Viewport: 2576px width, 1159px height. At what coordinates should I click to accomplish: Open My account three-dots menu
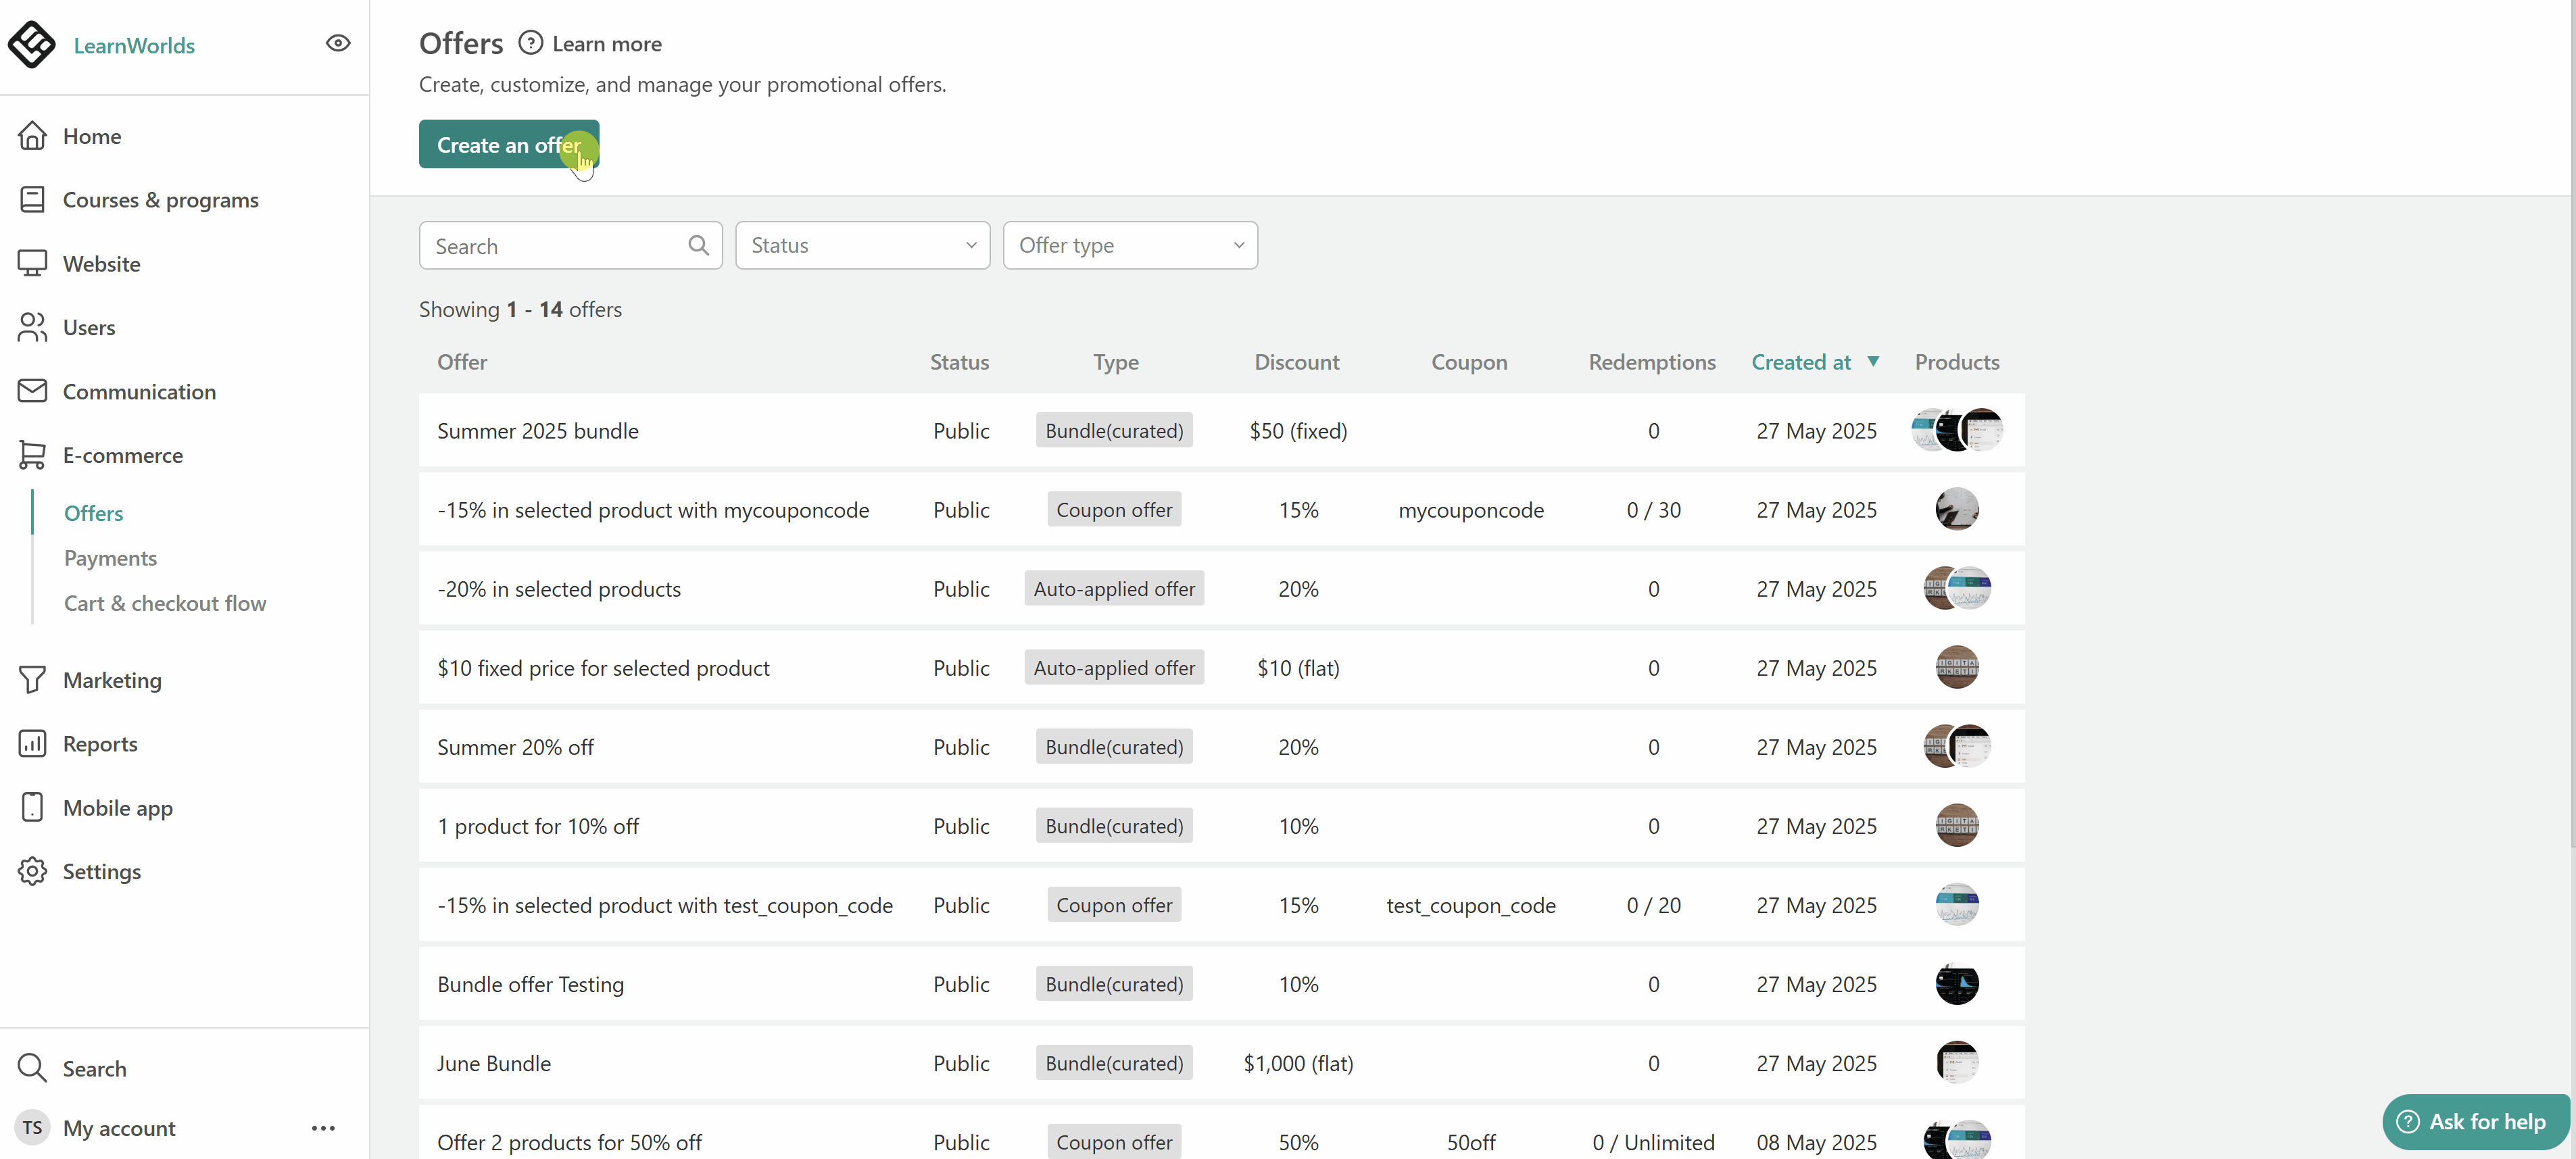(323, 1128)
